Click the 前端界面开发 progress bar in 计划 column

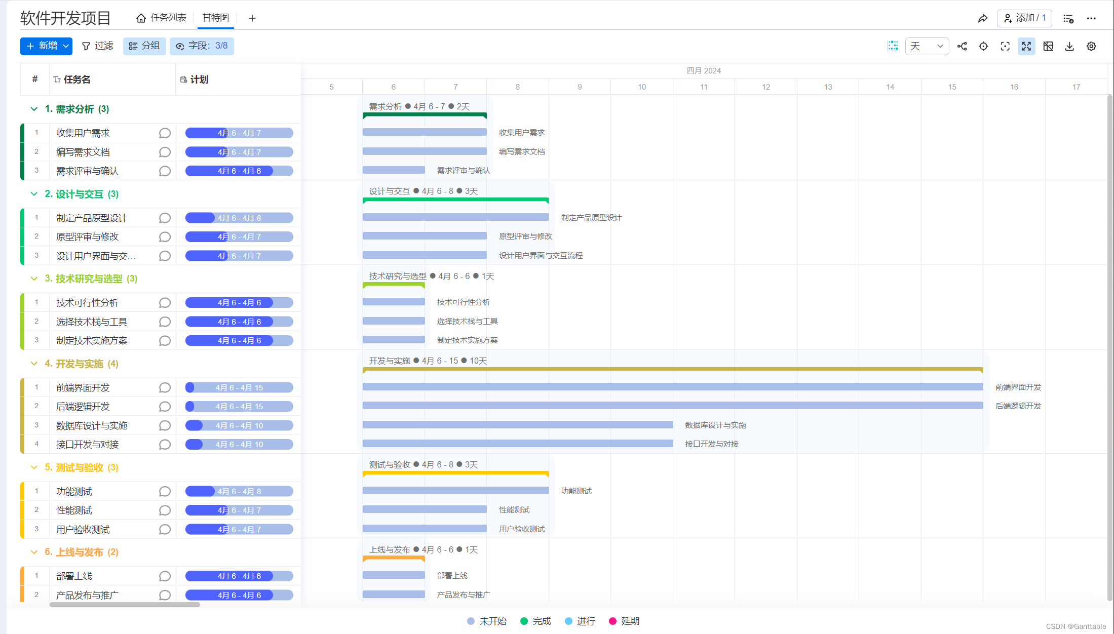239,387
